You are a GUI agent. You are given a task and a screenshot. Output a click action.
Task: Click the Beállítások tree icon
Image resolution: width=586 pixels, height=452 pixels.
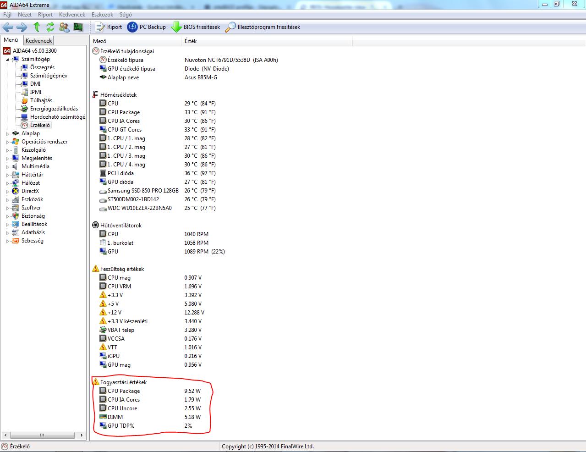[16, 224]
